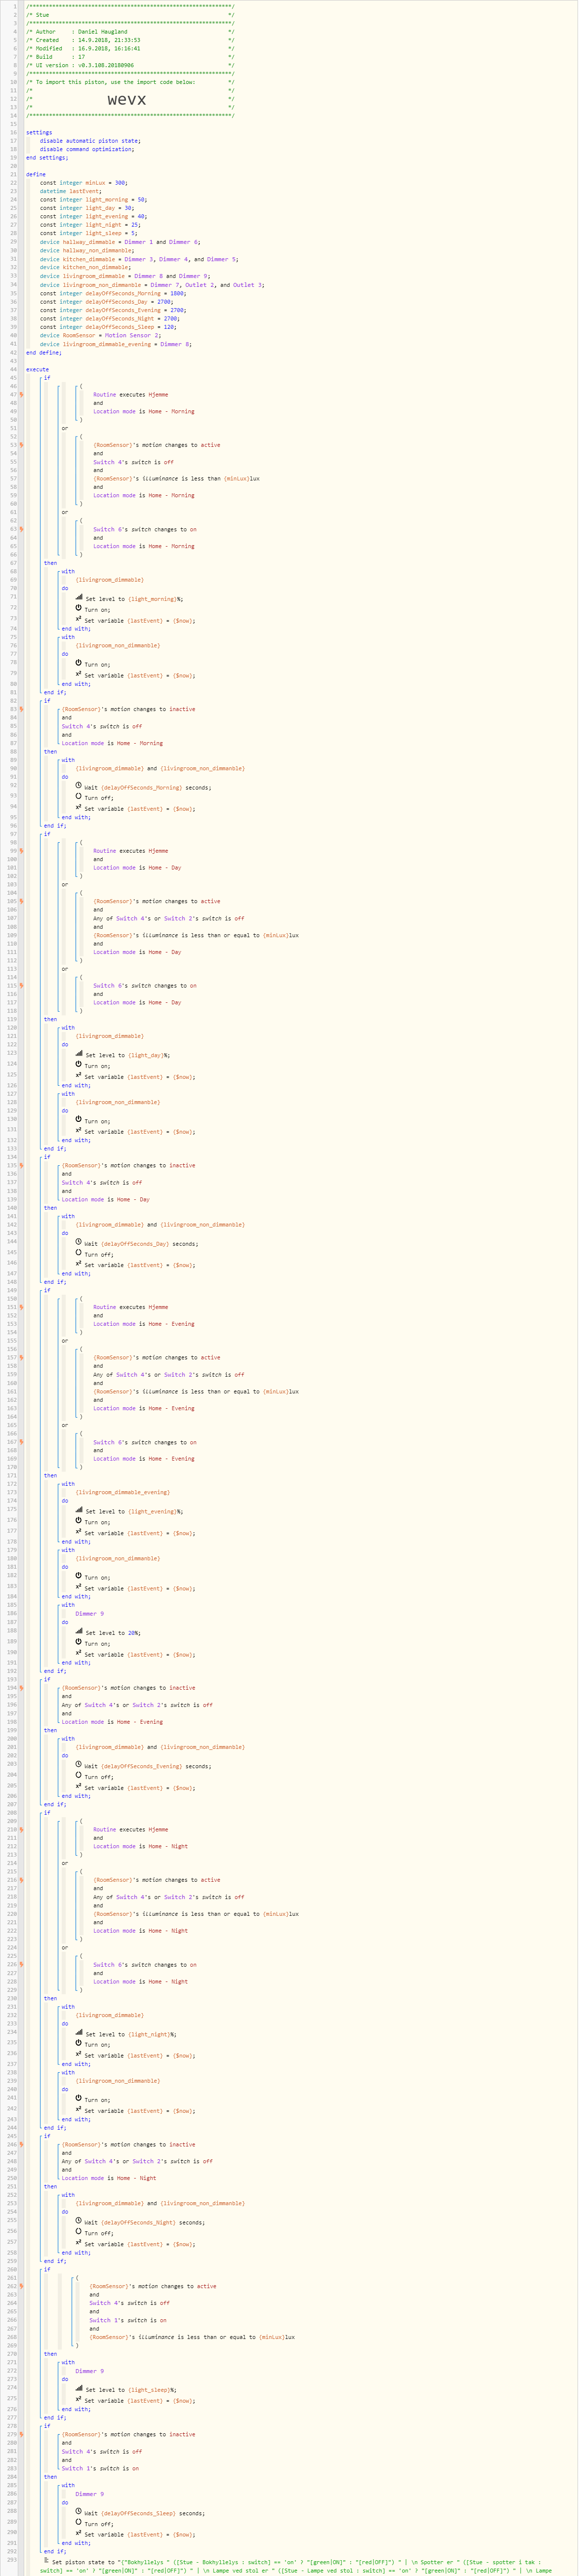
Task: Select the clock icon for Wait {delayOffSeconds_Sleep}
Action: (79, 2511)
